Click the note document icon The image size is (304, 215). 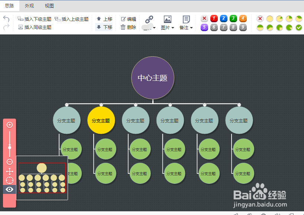[186, 19]
